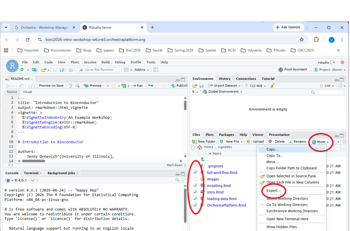Click the orange quit session power icon
Image resolution: width=350 pixels, height=231 pixels.
[x=342, y=63]
